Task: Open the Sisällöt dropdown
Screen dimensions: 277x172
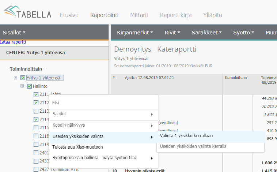Action: (14, 33)
